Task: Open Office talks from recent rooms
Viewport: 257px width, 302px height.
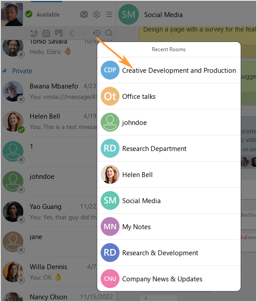Action: click(x=169, y=96)
